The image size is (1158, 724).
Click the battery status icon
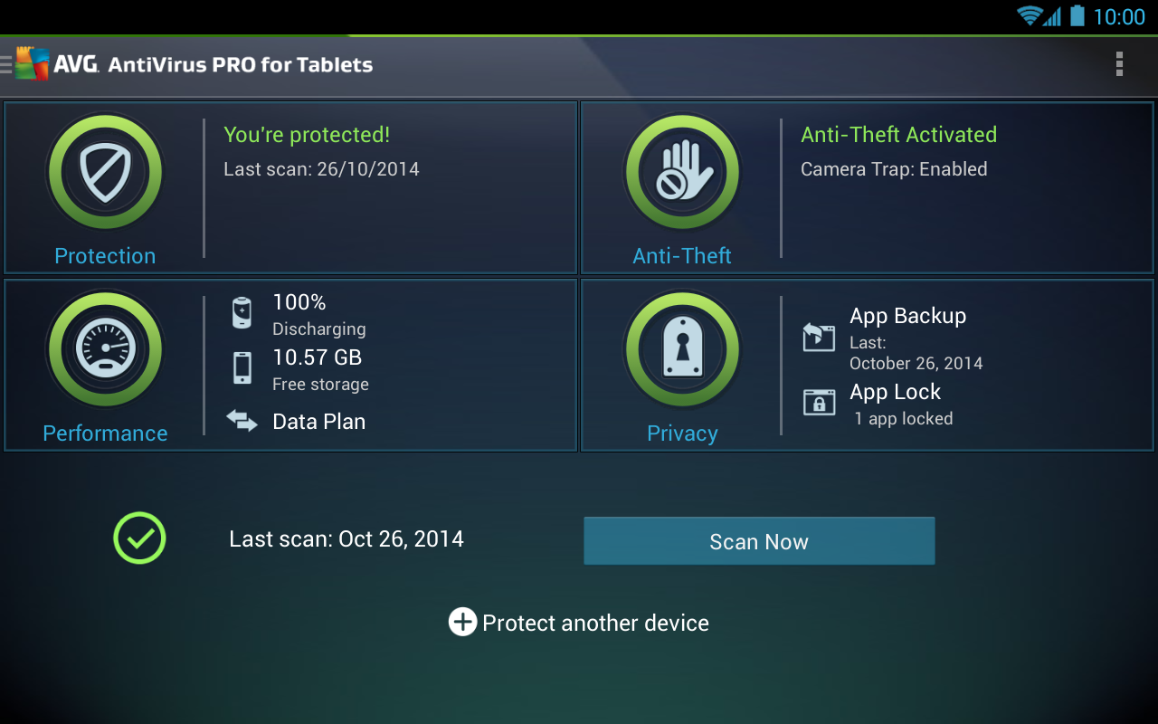(242, 313)
